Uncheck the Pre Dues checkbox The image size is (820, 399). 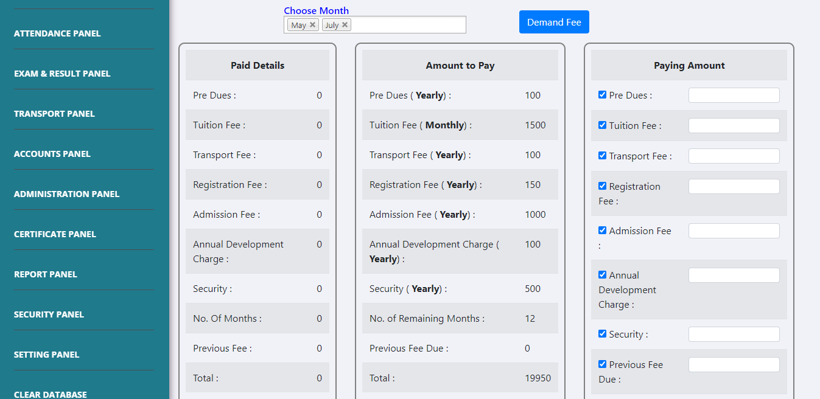pos(602,95)
